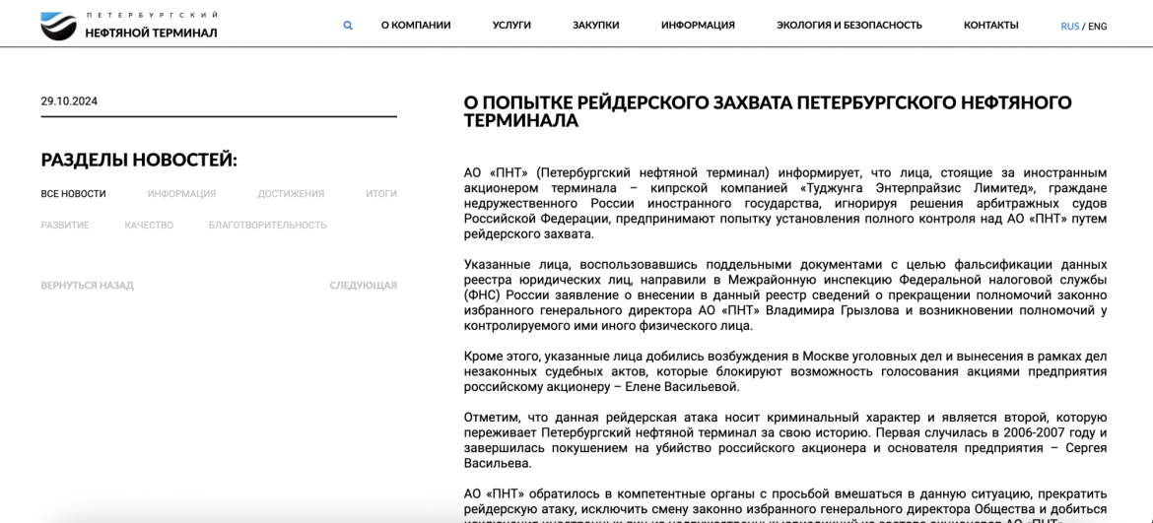Go to the ЗАКУПКИ section

tap(595, 26)
